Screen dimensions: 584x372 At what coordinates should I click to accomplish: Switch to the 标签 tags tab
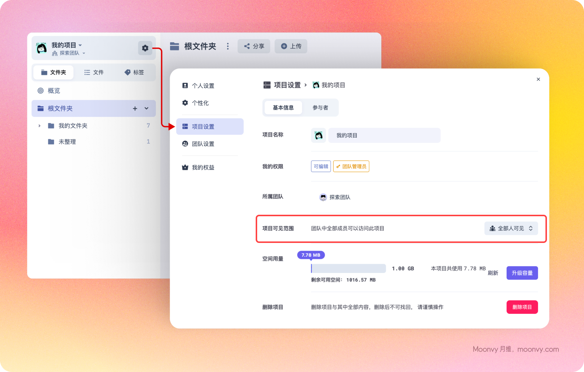pos(135,72)
